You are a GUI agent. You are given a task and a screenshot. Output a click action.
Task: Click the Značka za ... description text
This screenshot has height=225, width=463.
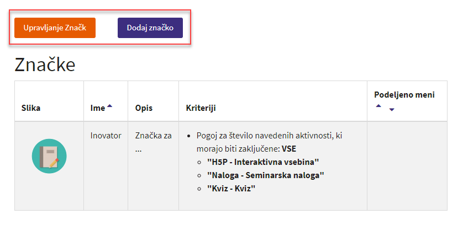point(153,142)
